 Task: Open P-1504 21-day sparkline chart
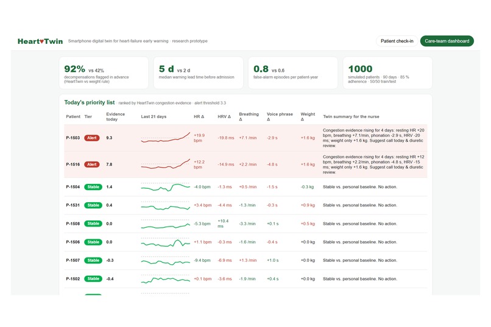[x=165, y=187]
